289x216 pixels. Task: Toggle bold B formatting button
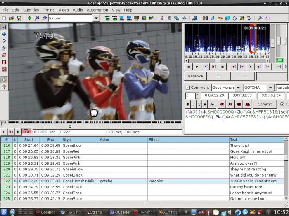pyautogui.click(x=188, y=105)
